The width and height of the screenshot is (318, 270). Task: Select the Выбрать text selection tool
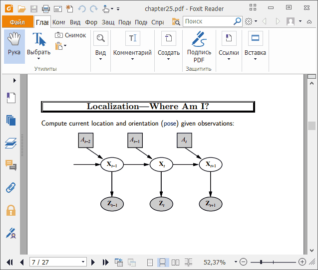coord(39,46)
